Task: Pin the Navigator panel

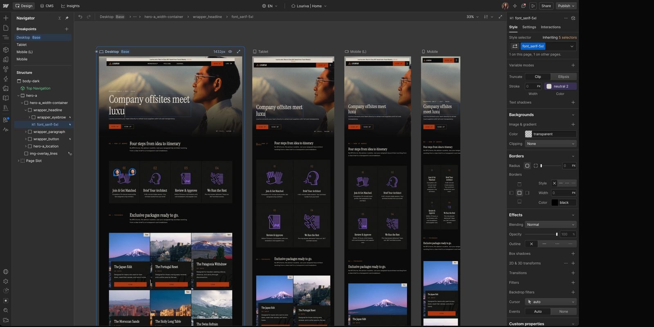Action: [x=67, y=18]
